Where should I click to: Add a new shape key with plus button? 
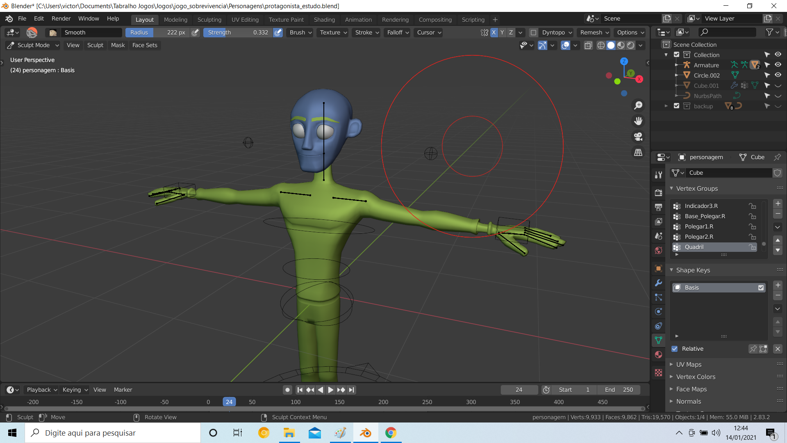tap(778, 285)
